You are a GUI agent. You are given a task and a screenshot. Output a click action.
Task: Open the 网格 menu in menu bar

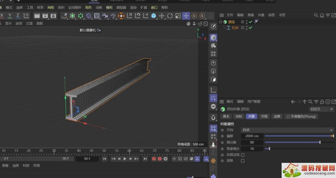coord(51,8)
